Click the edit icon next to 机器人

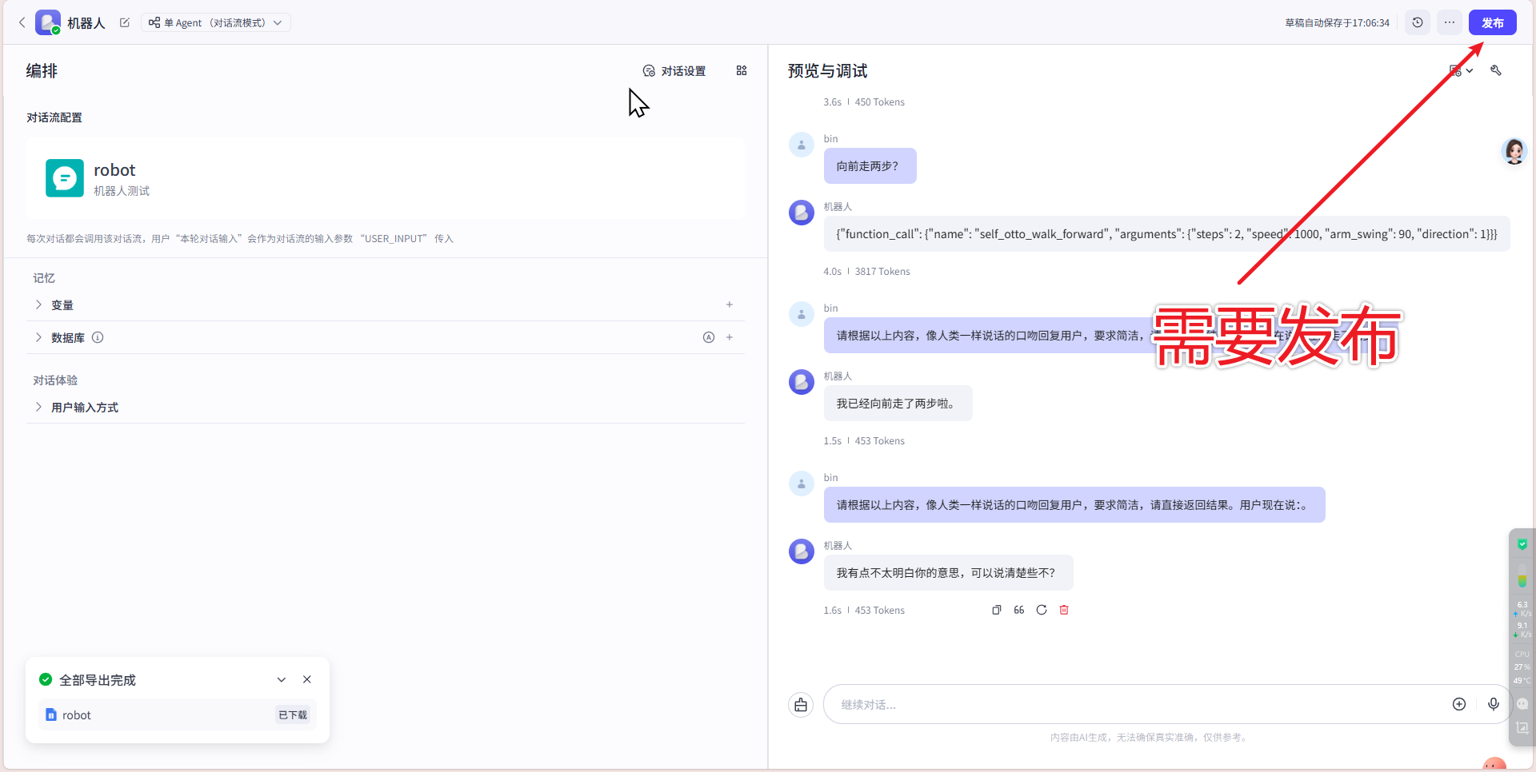[125, 22]
